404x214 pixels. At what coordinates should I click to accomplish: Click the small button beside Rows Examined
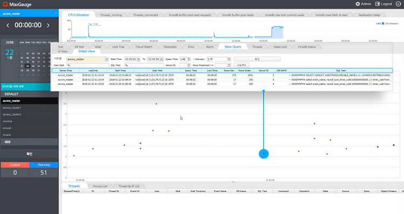tap(241, 65)
